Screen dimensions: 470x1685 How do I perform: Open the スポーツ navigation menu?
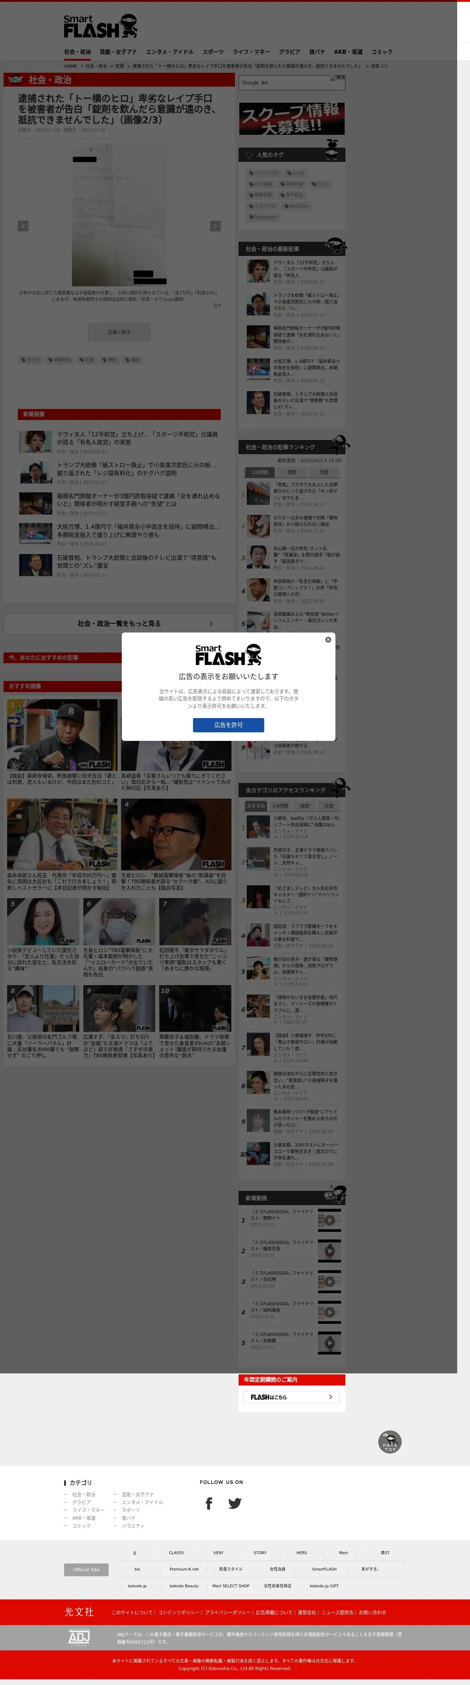click(x=213, y=52)
